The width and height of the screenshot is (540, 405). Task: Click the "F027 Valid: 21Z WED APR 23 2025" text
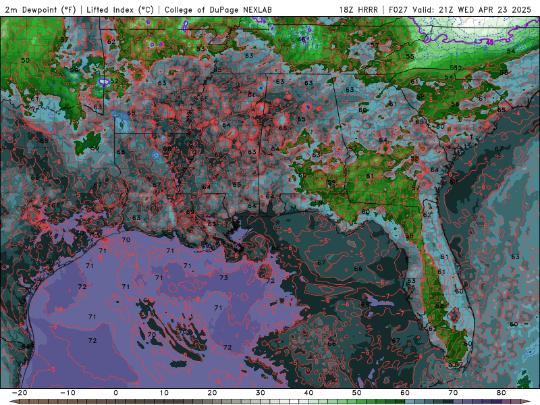460,9
